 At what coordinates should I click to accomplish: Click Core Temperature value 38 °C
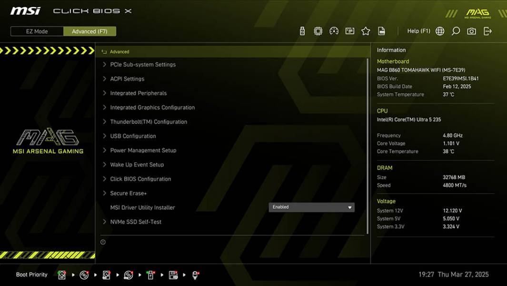coord(448,152)
